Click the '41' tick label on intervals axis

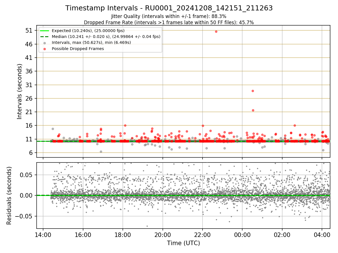click(29, 58)
